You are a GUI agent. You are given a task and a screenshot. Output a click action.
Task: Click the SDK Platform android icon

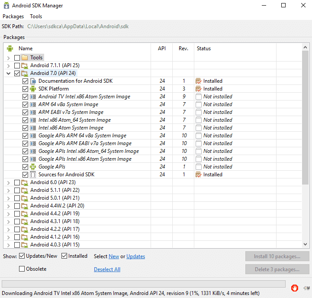(x=33, y=89)
